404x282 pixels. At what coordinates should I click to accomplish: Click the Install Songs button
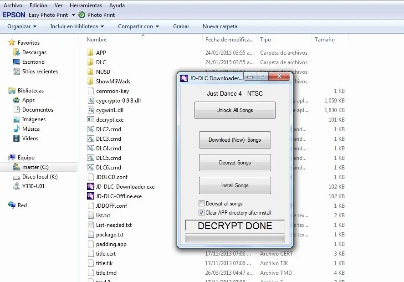[235, 185]
